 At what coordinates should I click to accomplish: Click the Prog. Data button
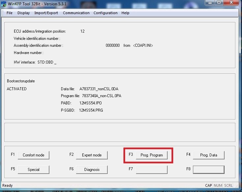pyautogui.click(x=208, y=155)
